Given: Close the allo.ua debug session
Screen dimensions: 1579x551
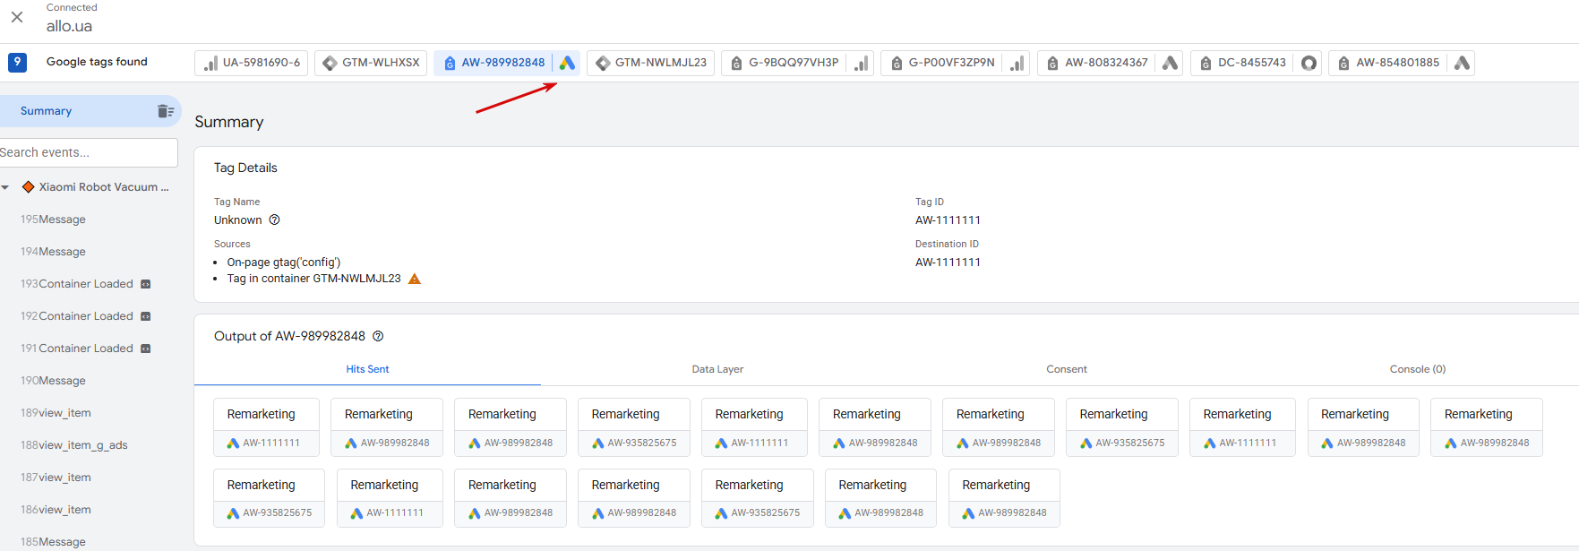Looking at the screenshot, I should 17,17.
